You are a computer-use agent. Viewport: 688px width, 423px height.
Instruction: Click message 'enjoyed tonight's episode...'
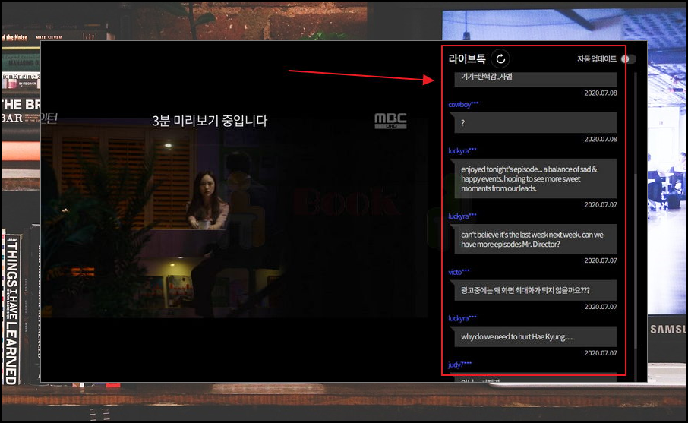click(535, 178)
